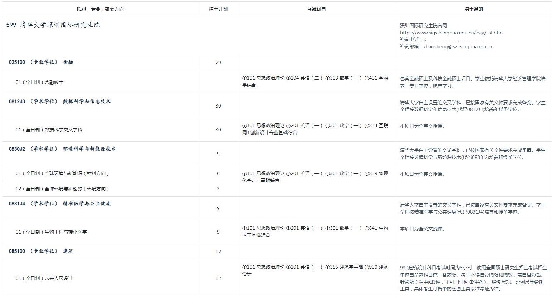Click the 01 生物工程与转化医学 direction entry
This screenshot has width=556, height=298.
[51, 232]
